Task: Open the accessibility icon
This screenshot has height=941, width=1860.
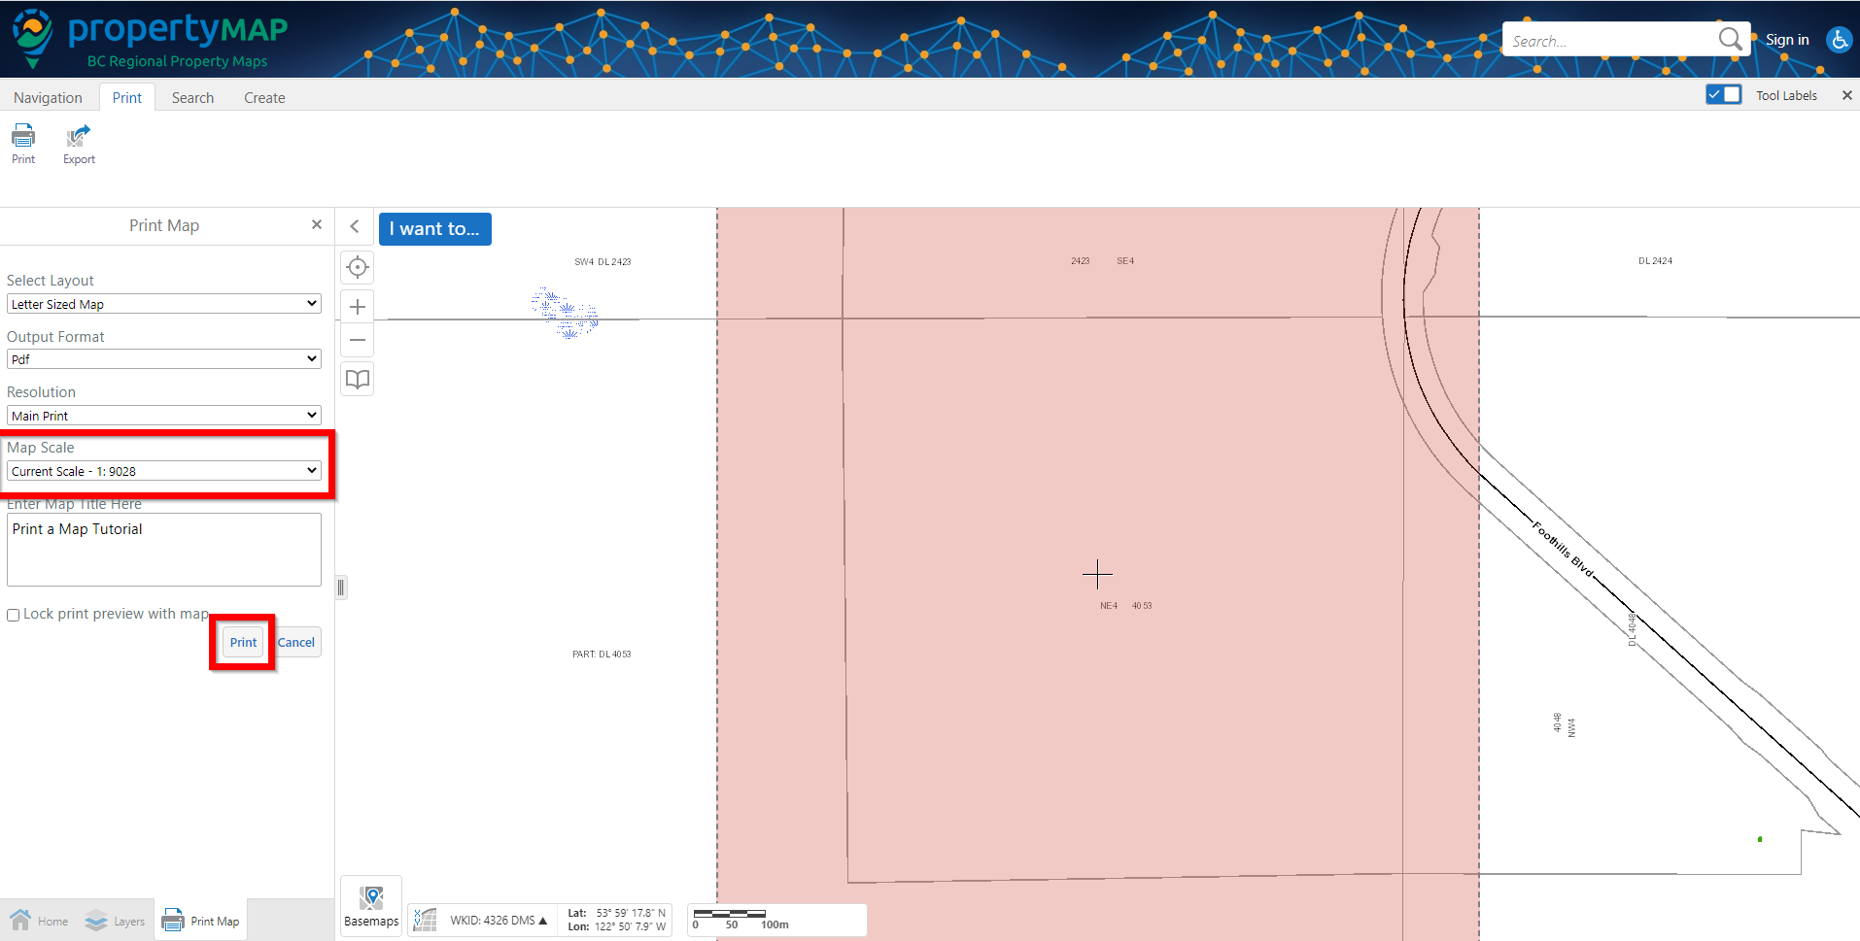Action: (1839, 40)
